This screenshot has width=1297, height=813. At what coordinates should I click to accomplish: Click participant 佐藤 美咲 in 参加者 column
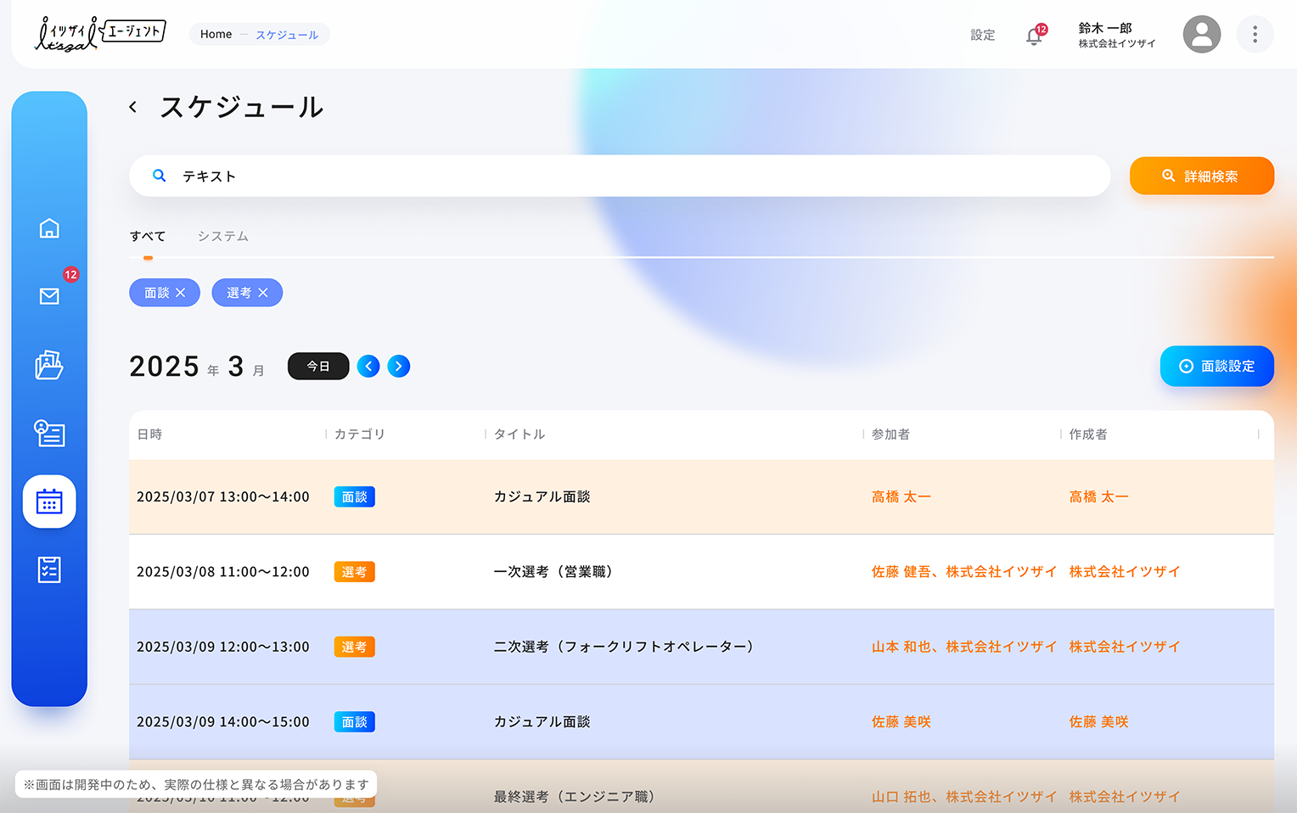pos(901,722)
